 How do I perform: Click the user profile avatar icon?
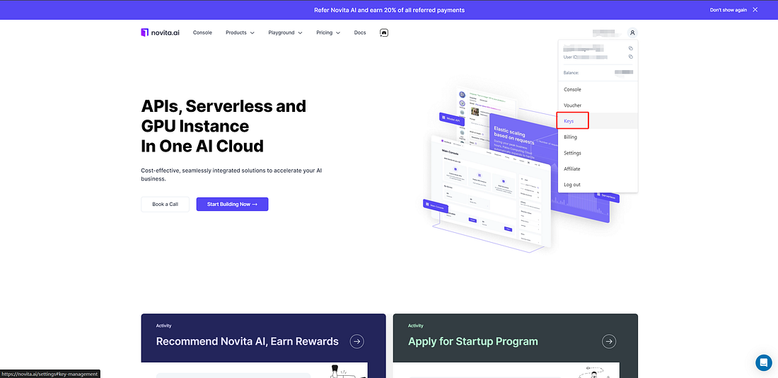coord(632,33)
